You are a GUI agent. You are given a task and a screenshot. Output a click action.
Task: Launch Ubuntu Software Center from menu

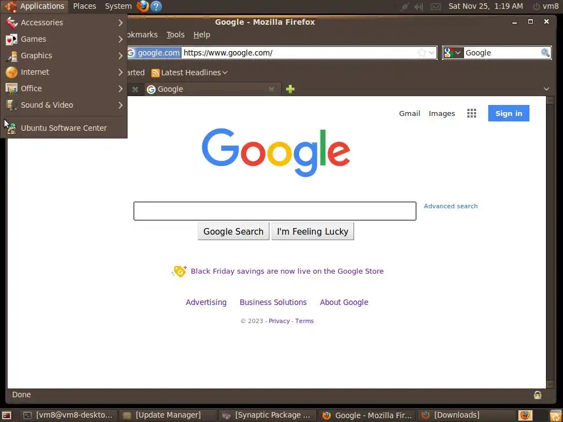(x=64, y=127)
